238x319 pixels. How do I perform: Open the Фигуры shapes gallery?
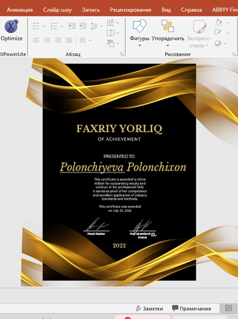139,33
